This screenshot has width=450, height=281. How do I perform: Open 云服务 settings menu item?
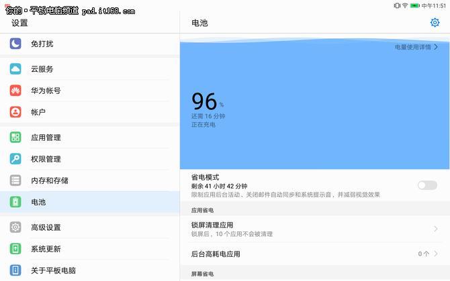pos(89,69)
